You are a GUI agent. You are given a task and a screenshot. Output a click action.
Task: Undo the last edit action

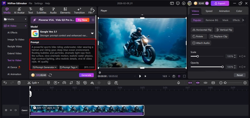(5, 83)
